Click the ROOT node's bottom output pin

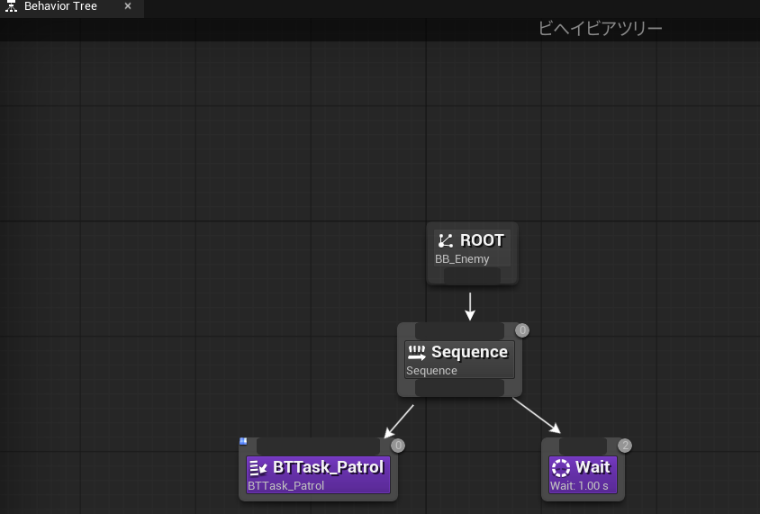[472, 275]
